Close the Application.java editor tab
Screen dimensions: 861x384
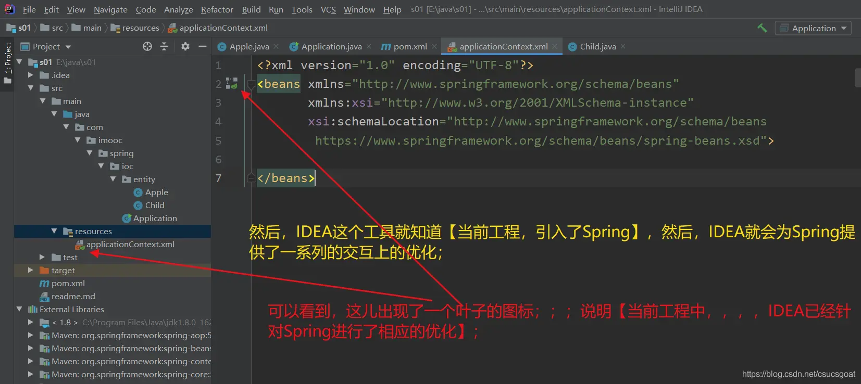(x=369, y=47)
